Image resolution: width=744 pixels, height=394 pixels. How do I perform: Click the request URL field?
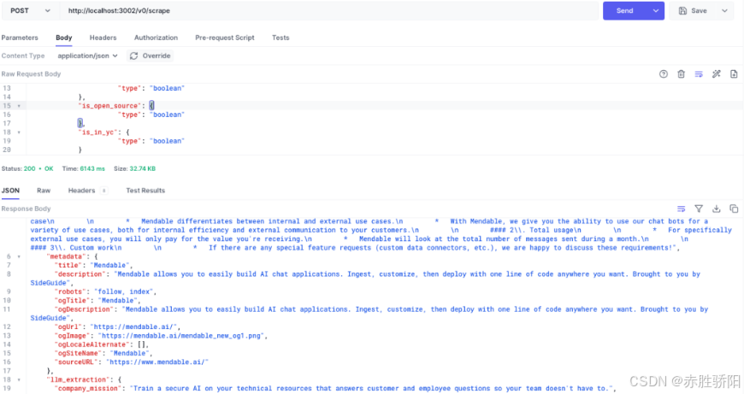[328, 10]
